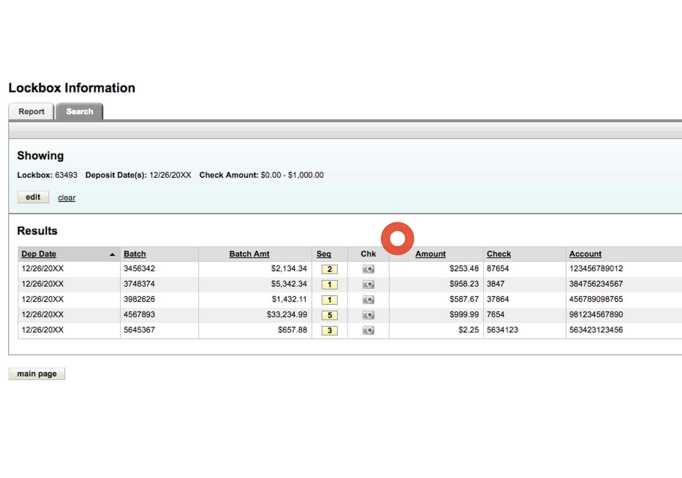The height and width of the screenshot is (478, 682).
Task: Sort results by Batch column
Action: pyautogui.click(x=135, y=254)
